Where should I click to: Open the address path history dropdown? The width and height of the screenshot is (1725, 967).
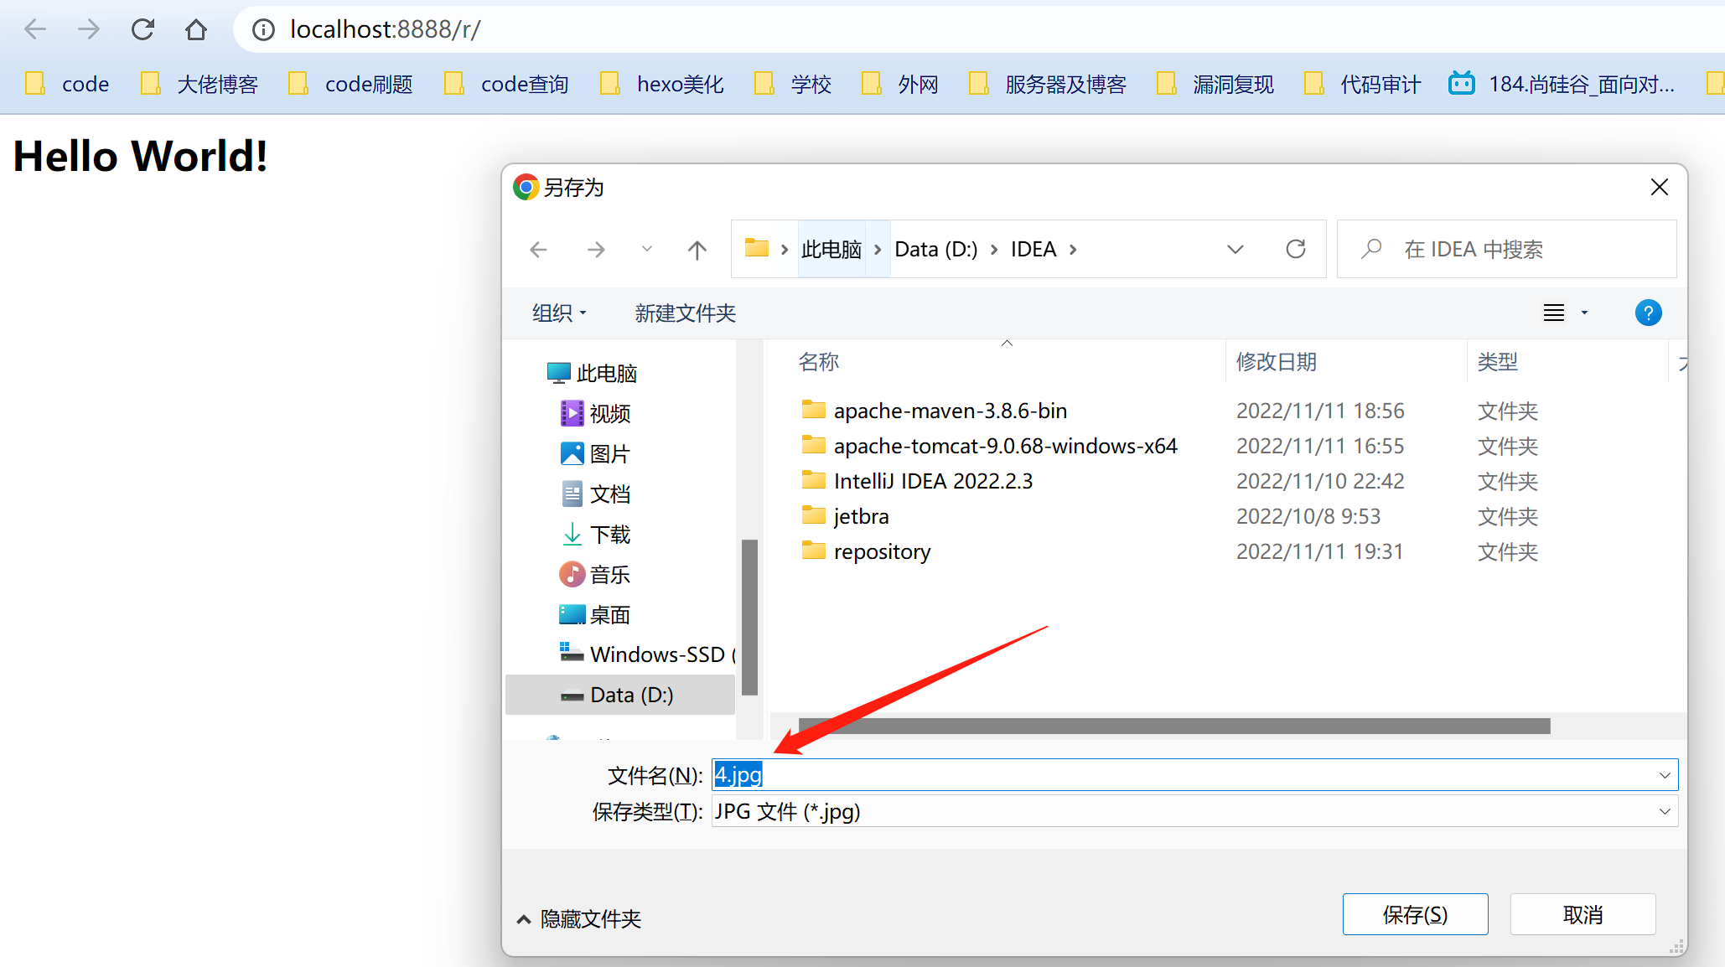[x=1235, y=250]
